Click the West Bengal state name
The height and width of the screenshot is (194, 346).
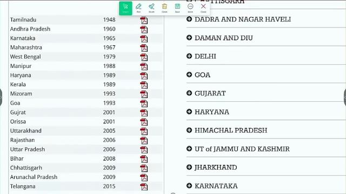[x=25, y=57]
